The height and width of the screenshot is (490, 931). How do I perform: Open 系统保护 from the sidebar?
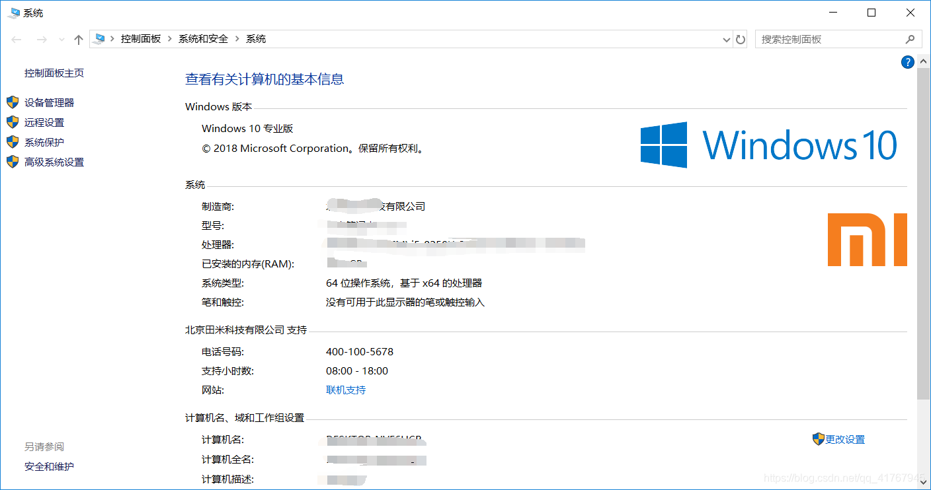[x=44, y=142]
